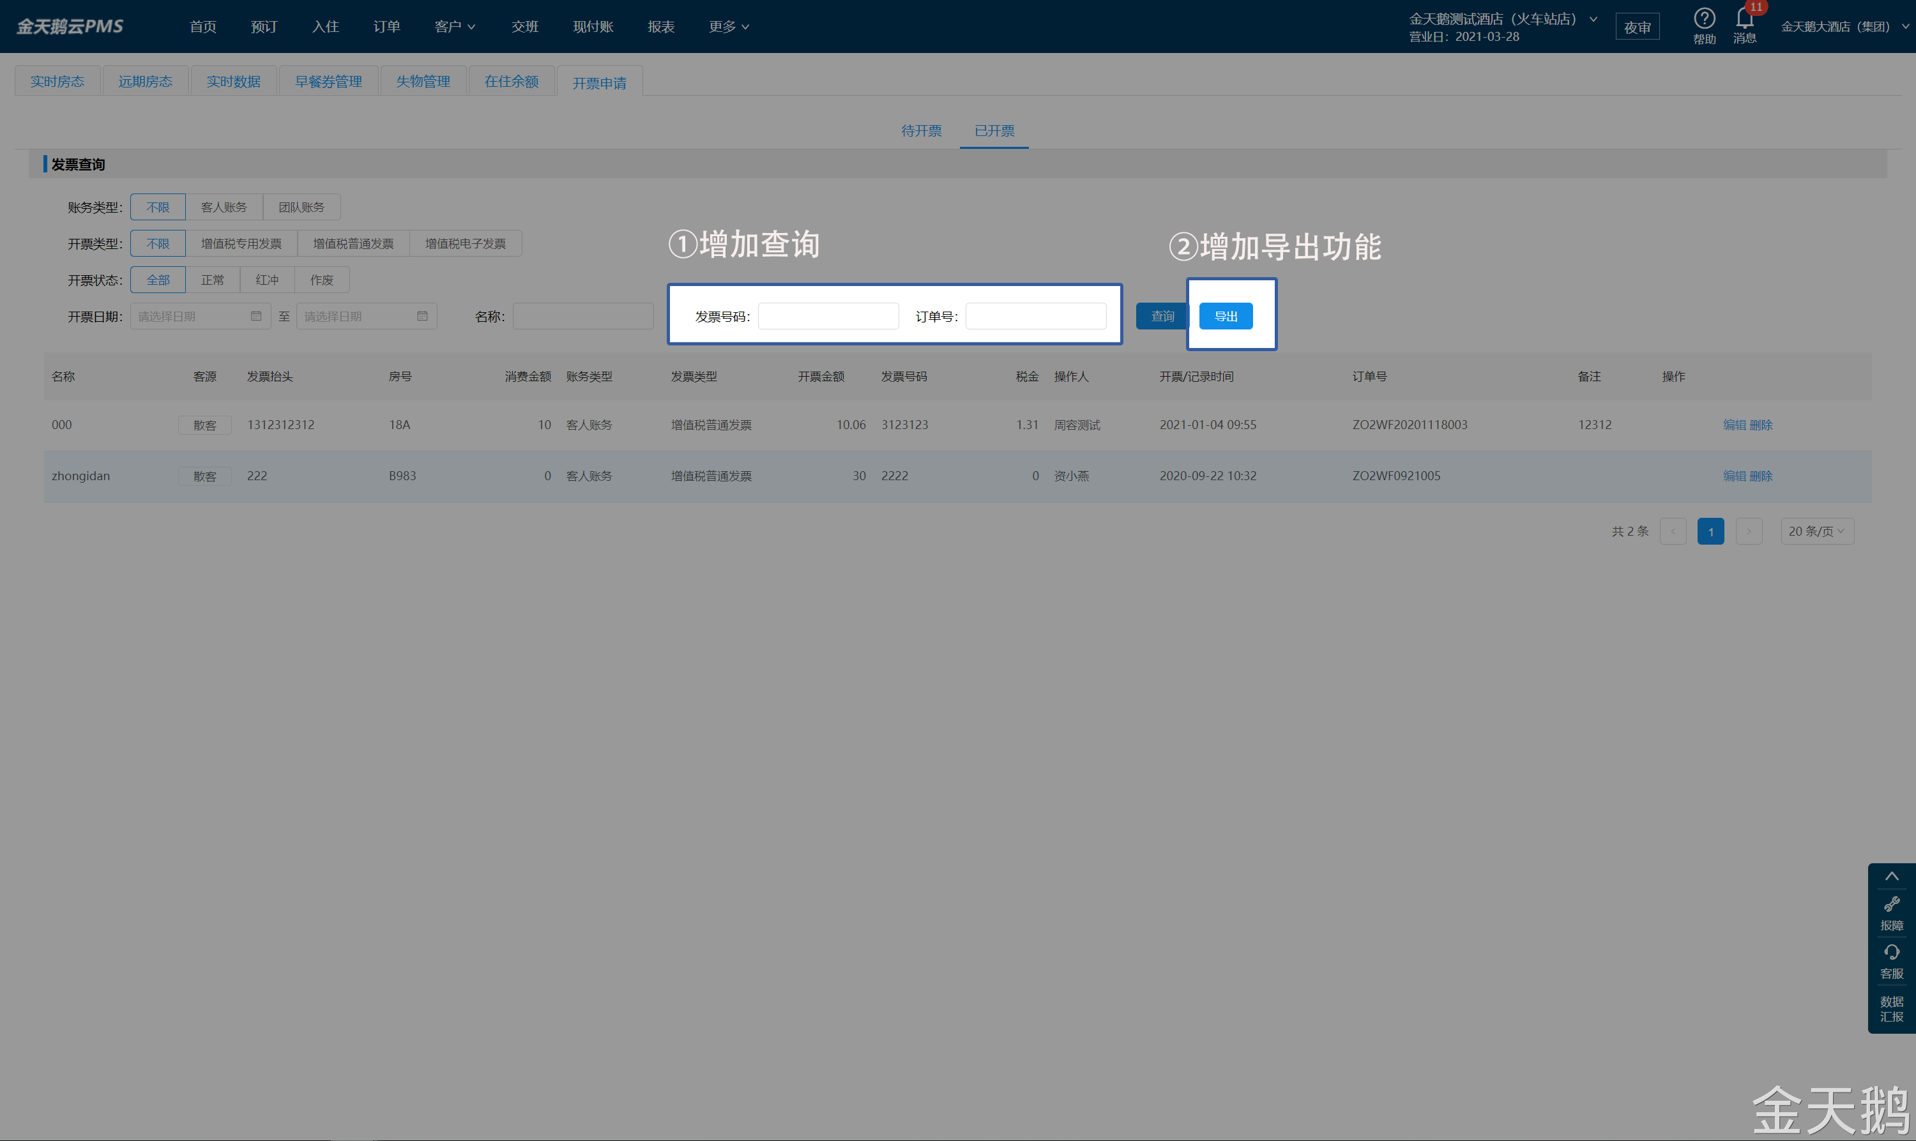Expand the 更多 menu dropdown

click(729, 26)
